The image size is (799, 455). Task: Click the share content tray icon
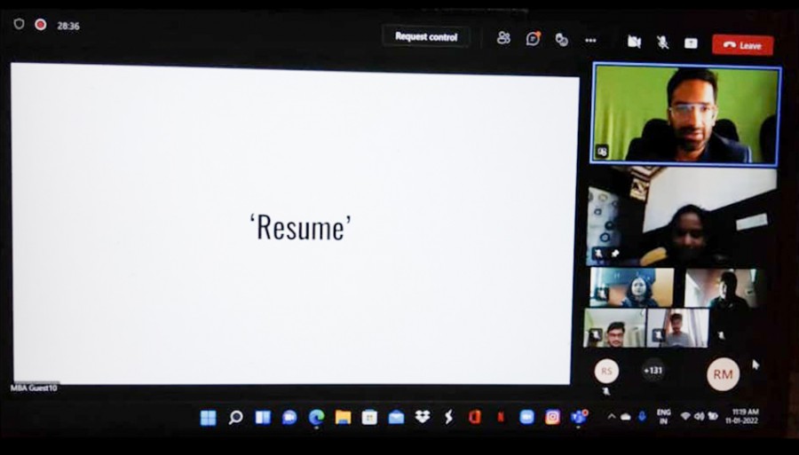click(691, 43)
